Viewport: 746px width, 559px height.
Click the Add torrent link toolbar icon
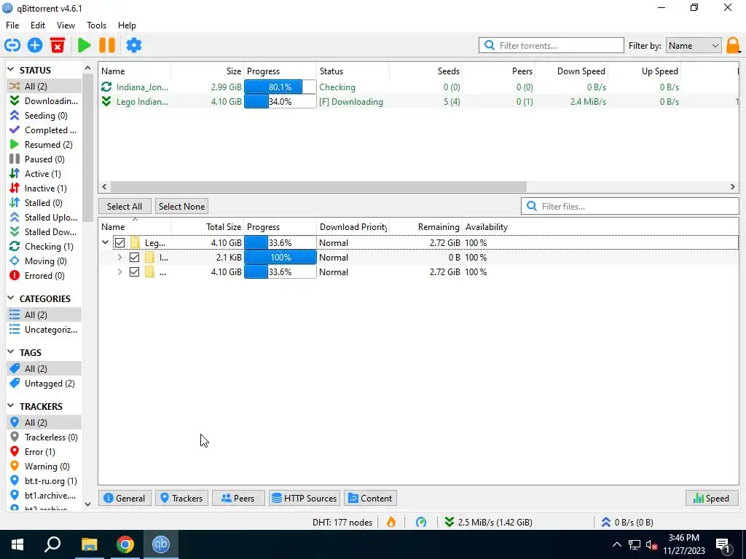(12, 46)
